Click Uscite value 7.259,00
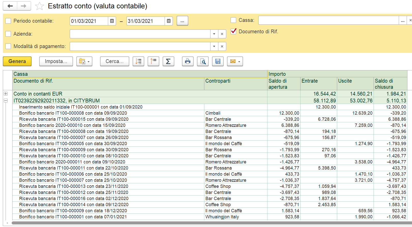 click(x=355, y=125)
